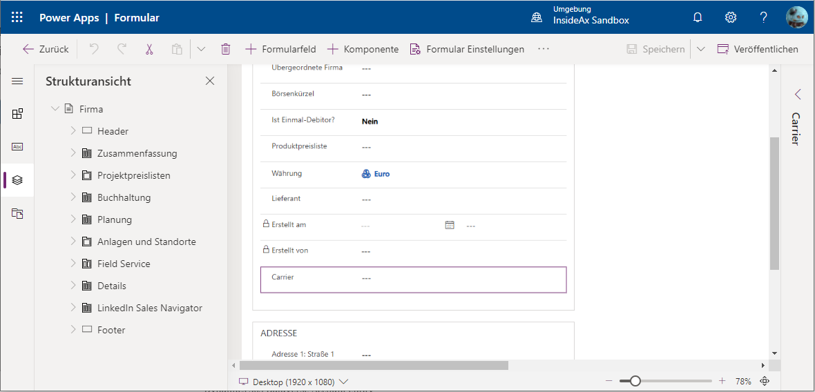Expand the Zusammenfassung tree node
The image size is (815, 392).
click(73, 153)
